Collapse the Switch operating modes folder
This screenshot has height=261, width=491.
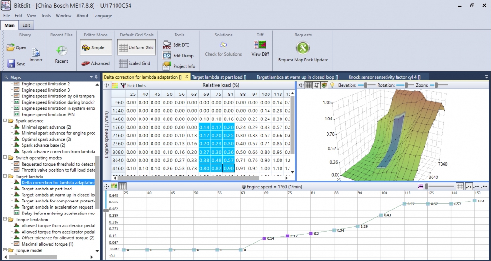(5, 157)
